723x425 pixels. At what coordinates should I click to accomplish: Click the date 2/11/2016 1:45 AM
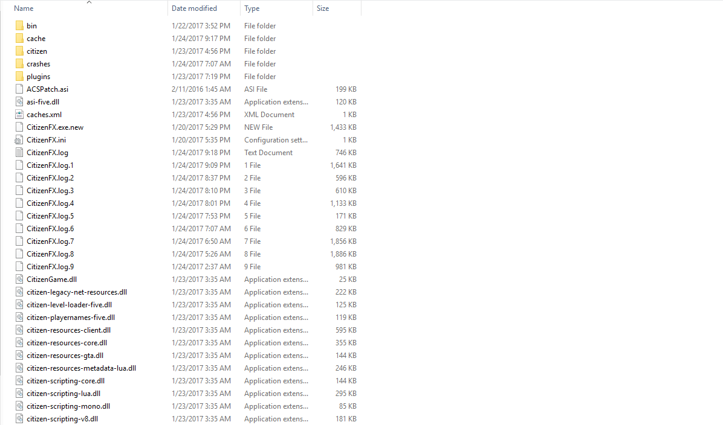[x=201, y=89]
